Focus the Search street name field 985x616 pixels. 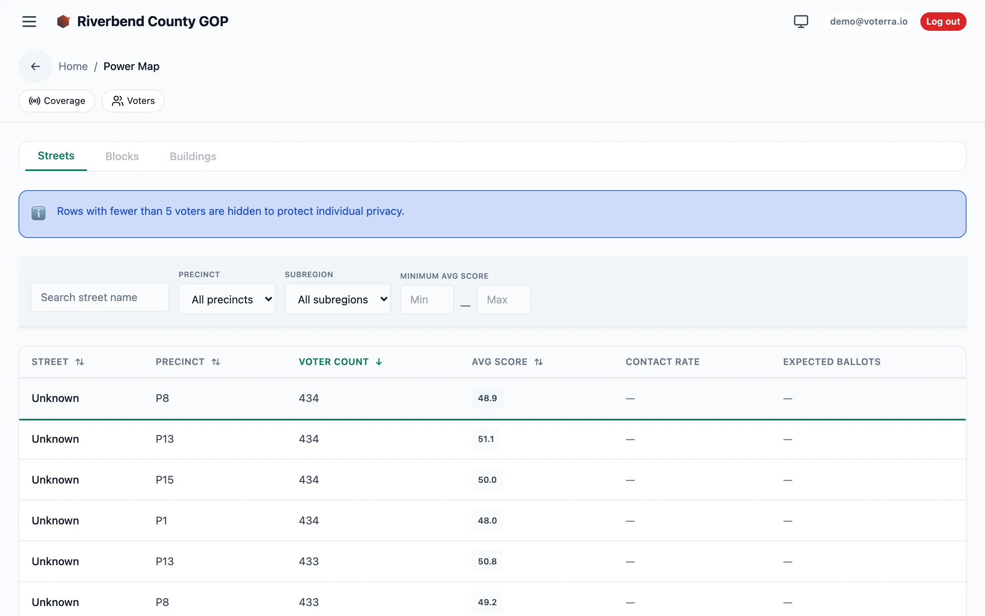coord(100,297)
